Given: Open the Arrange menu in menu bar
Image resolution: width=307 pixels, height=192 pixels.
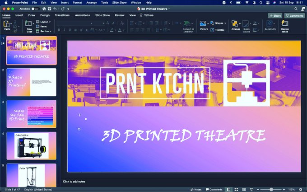Looking at the screenshot, I should [92, 3].
